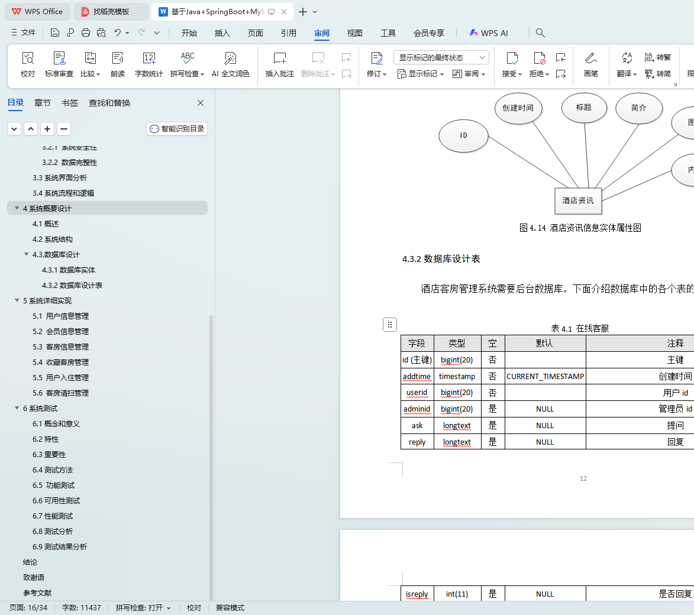Undo the last action
This screenshot has height=615, width=694.
coord(117,33)
